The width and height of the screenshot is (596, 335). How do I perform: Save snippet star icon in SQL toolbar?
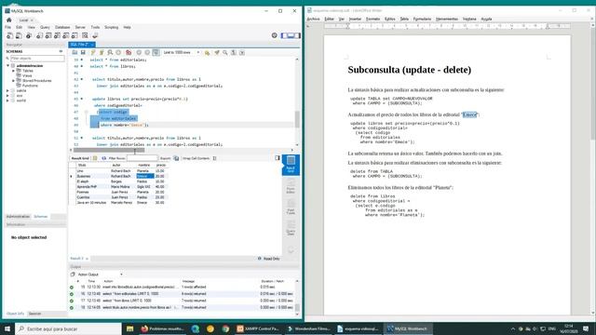tap(207, 52)
